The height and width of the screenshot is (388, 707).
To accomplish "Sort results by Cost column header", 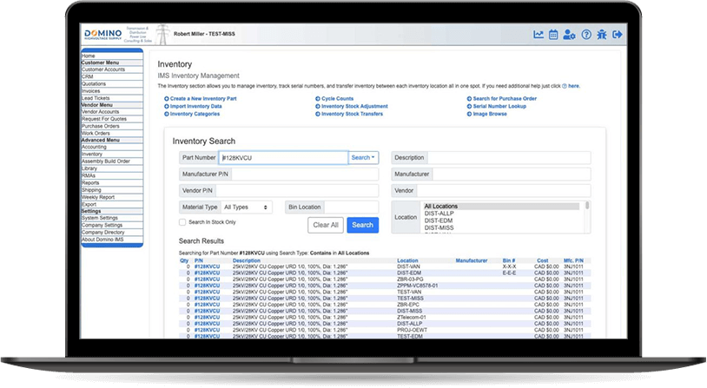I will 543,260.
